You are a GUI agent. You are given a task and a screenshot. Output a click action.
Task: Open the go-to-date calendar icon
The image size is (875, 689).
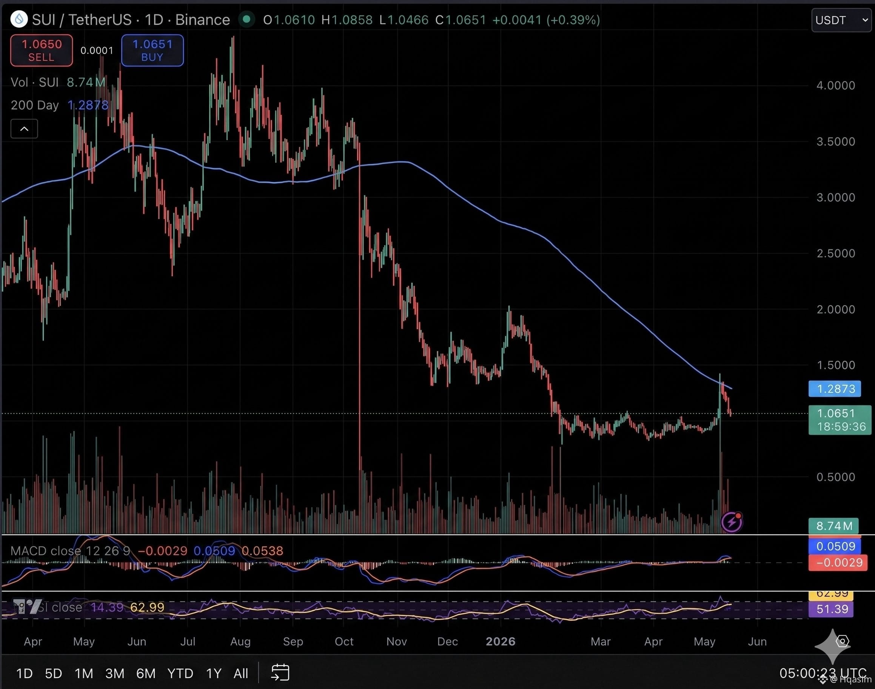coord(280,672)
